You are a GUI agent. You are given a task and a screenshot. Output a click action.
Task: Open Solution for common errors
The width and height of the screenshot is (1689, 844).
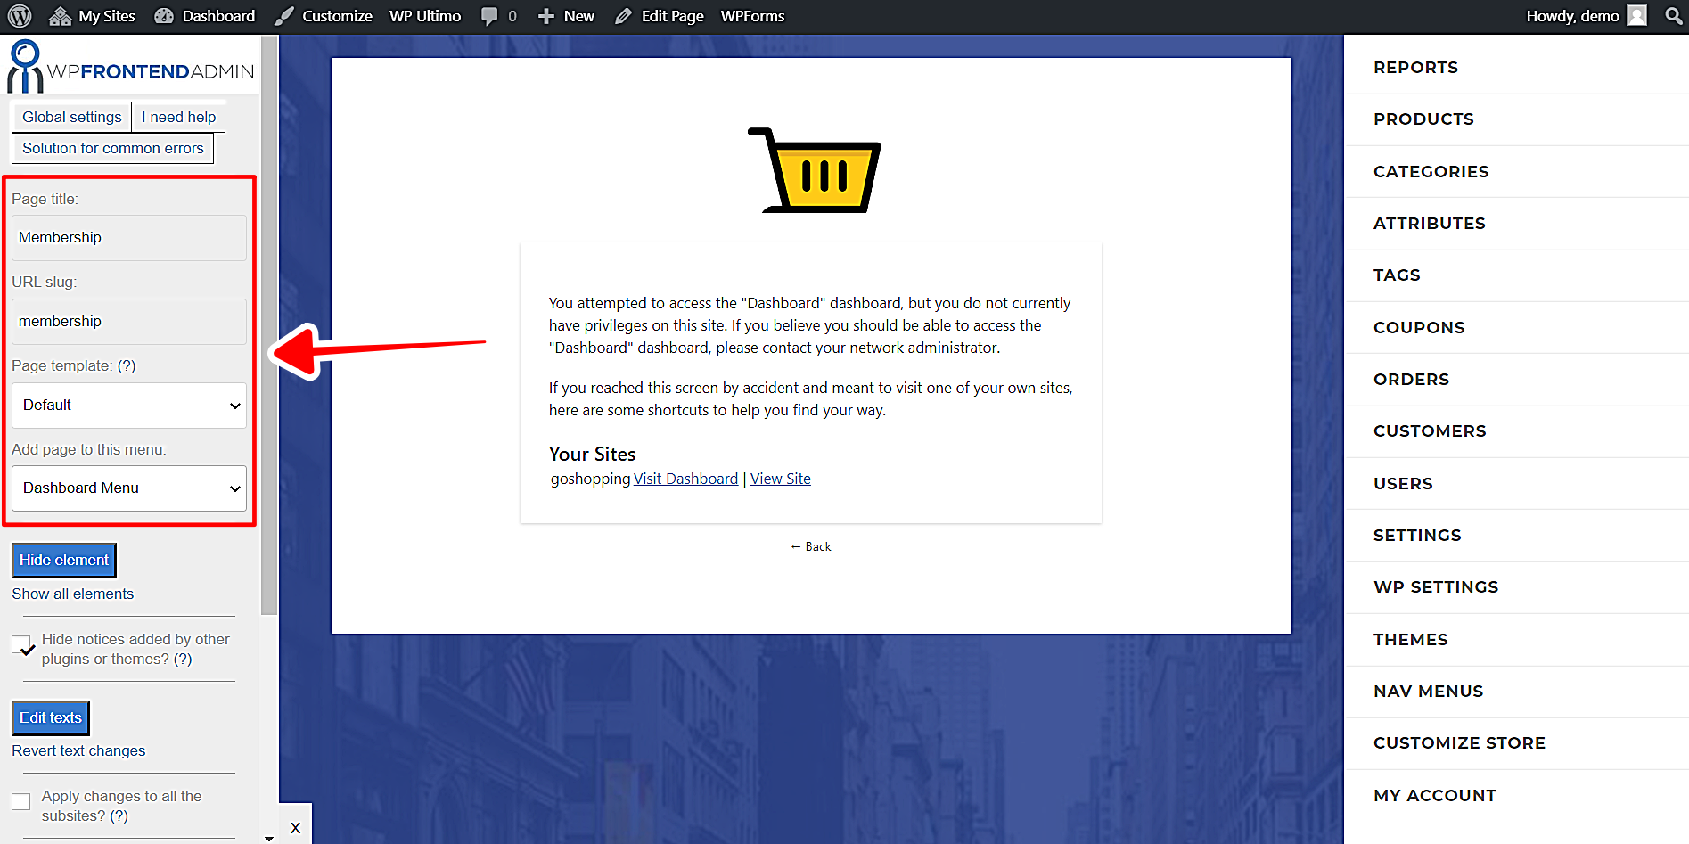tap(113, 148)
